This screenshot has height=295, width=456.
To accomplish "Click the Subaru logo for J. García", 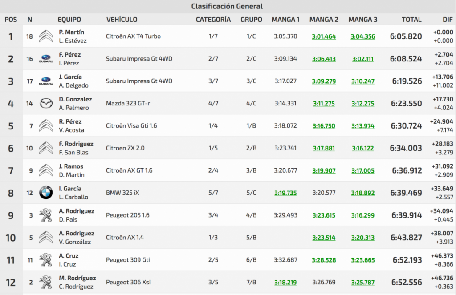I will coord(46,81).
